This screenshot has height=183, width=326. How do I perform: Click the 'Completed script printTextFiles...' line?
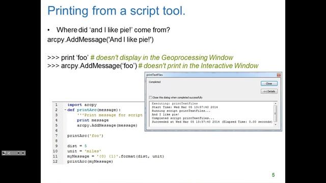tap(183, 118)
